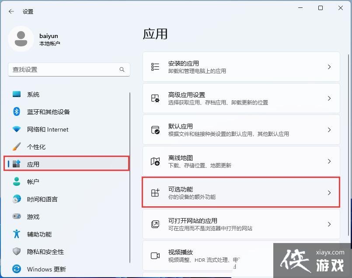Click the 蓝牙和其他设备 Bluetooth icon
This screenshot has height=278, width=352.
pyautogui.click(x=17, y=112)
